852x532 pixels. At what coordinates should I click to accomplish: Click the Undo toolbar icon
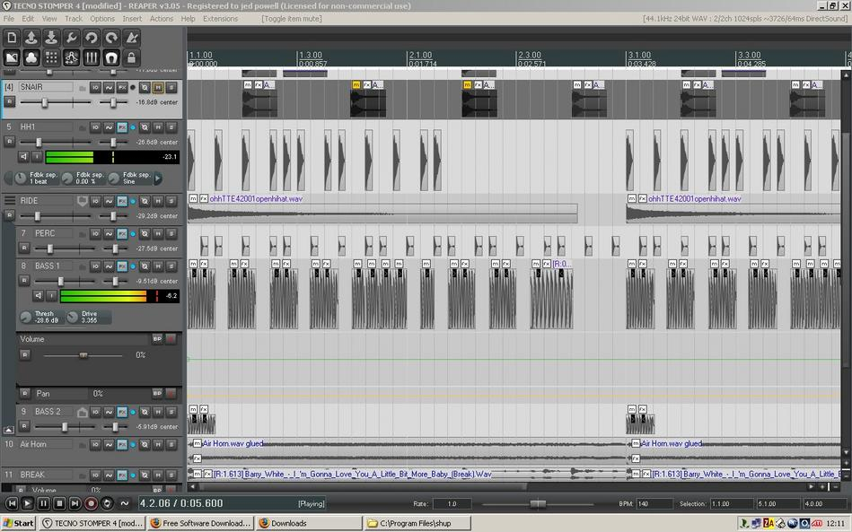coord(92,38)
